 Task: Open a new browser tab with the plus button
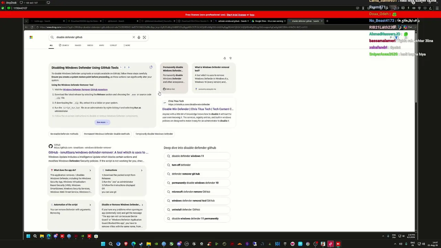[x=327, y=21]
